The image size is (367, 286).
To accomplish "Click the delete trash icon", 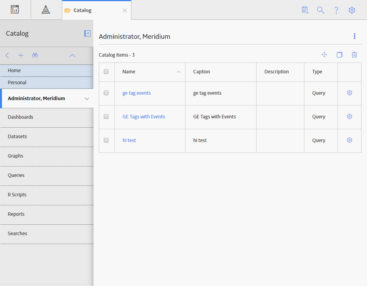I will click(x=354, y=55).
